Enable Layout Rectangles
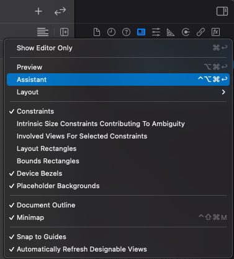The width and height of the screenshot is (234, 259). tap(118, 148)
